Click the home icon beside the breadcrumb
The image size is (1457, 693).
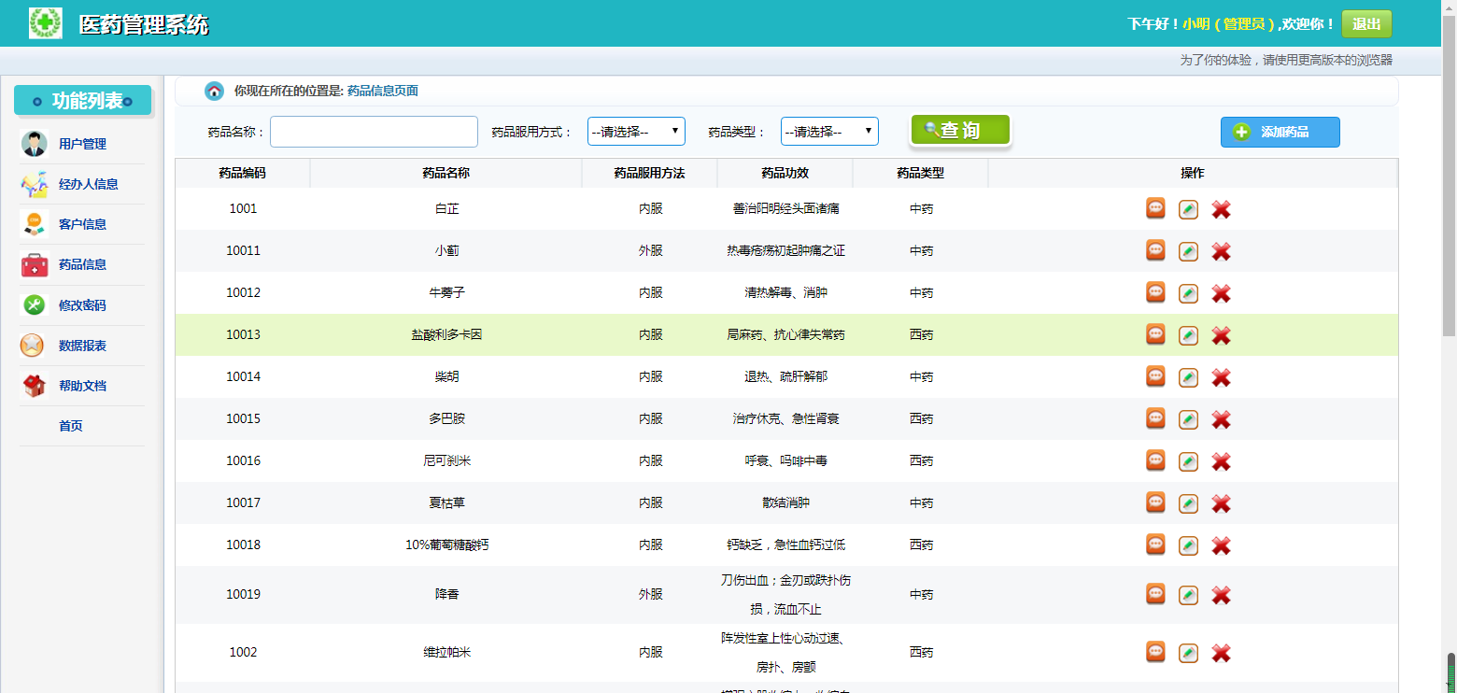(x=213, y=91)
